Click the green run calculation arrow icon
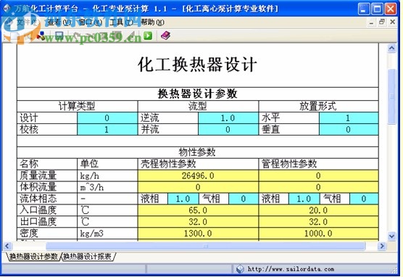Image resolution: width=403 pixels, height=277 pixels. (148, 36)
